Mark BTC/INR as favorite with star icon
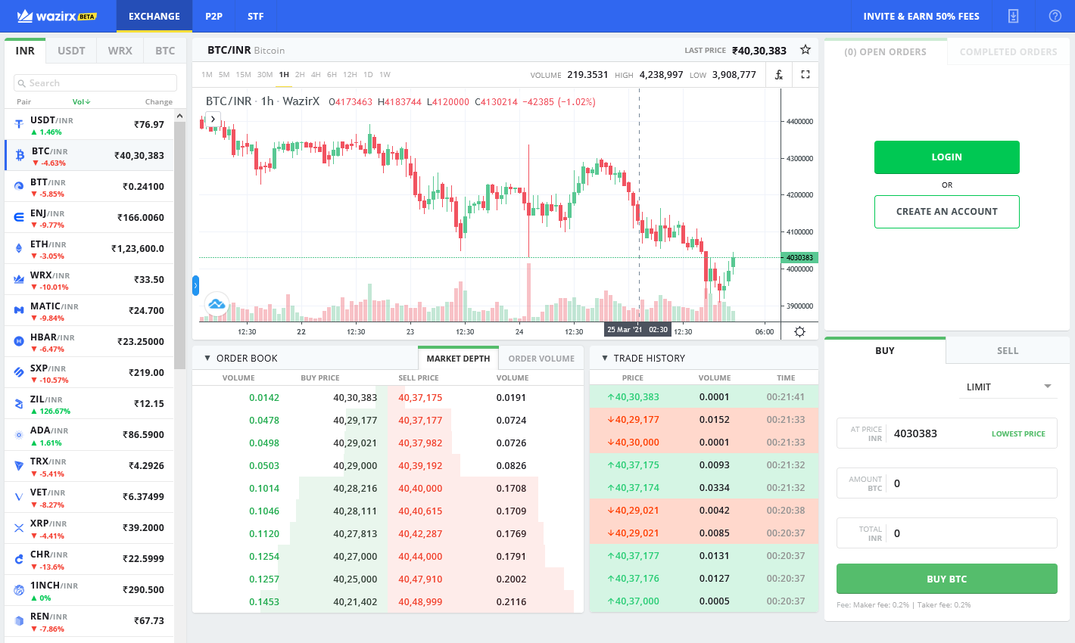The height and width of the screenshot is (643, 1075). pos(805,50)
